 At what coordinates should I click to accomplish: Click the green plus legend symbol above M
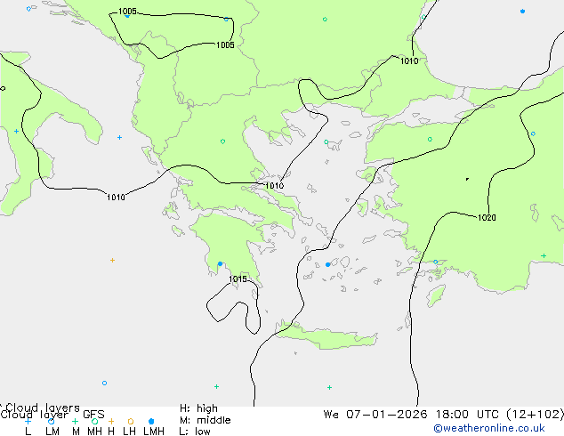coord(75,421)
